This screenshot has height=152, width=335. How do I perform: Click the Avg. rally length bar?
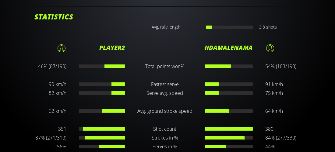coord(229,27)
